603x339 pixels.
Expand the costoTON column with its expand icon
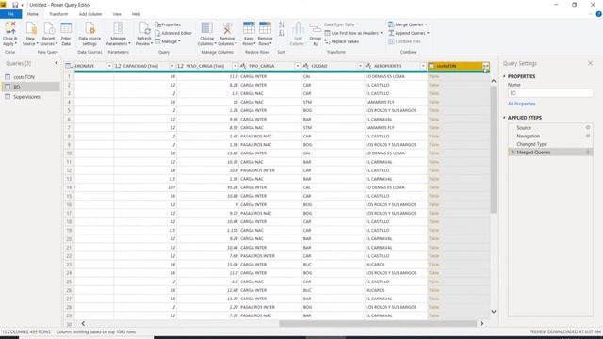486,66
